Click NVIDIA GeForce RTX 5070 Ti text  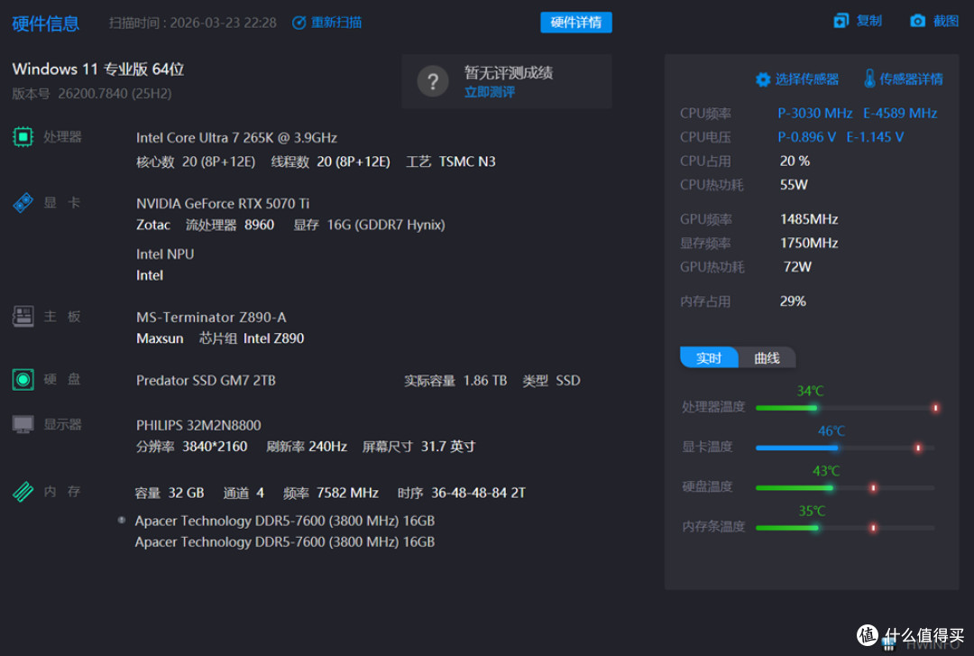(x=223, y=203)
